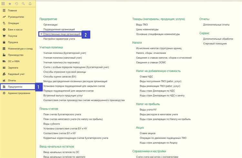This screenshot has width=242, height=158.
Task: Open Notifications bell icon
Action: (30, 4)
